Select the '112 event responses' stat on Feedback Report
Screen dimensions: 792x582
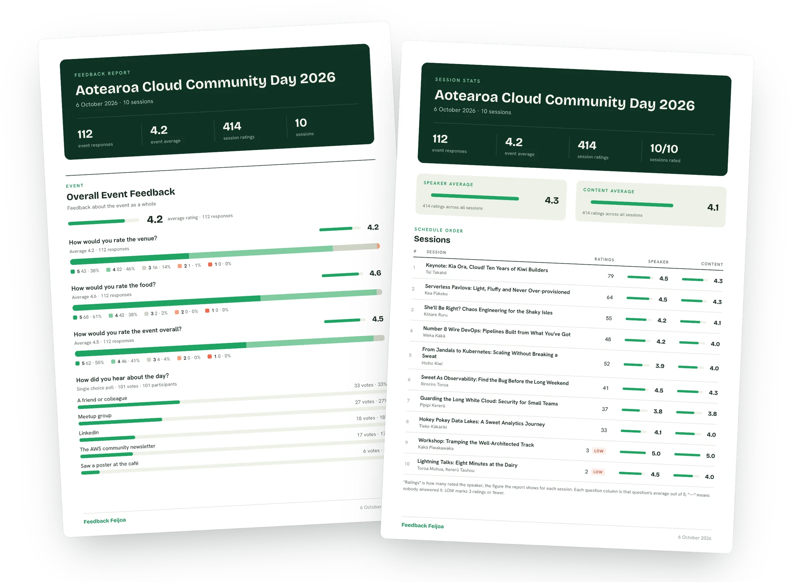[95, 138]
